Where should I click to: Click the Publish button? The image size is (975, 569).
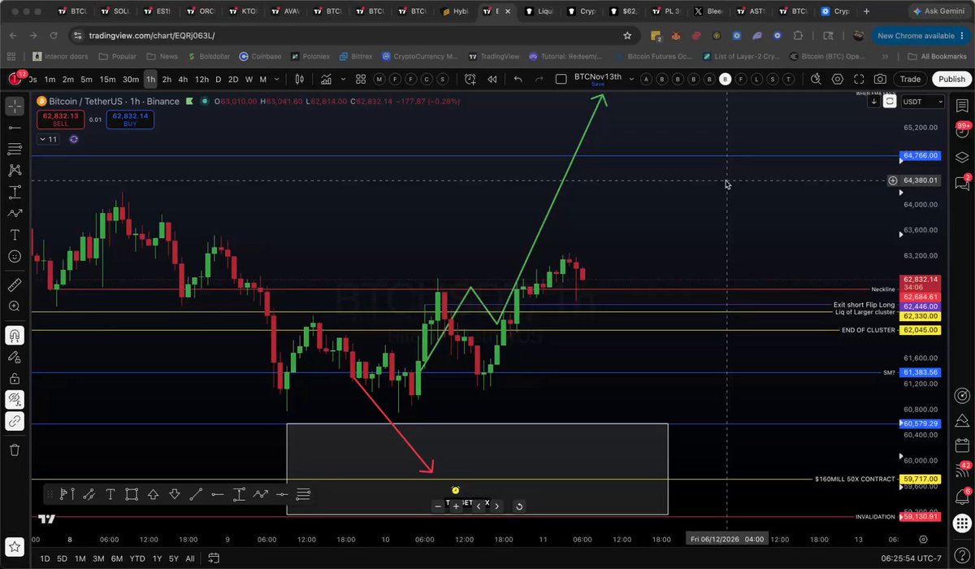[x=951, y=79]
